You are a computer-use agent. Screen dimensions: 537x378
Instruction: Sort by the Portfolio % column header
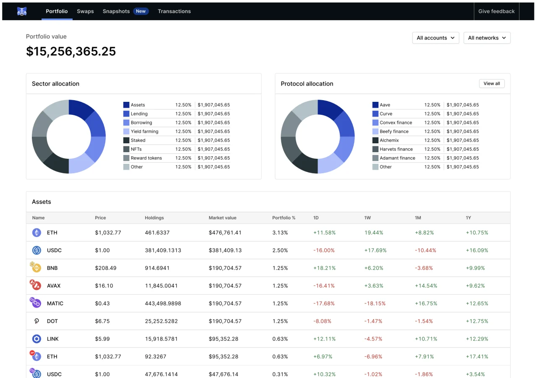[x=284, y=218]
